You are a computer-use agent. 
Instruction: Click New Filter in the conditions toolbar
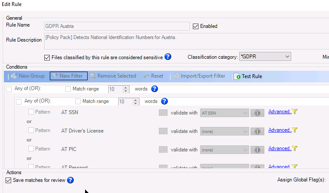point(69,76)
